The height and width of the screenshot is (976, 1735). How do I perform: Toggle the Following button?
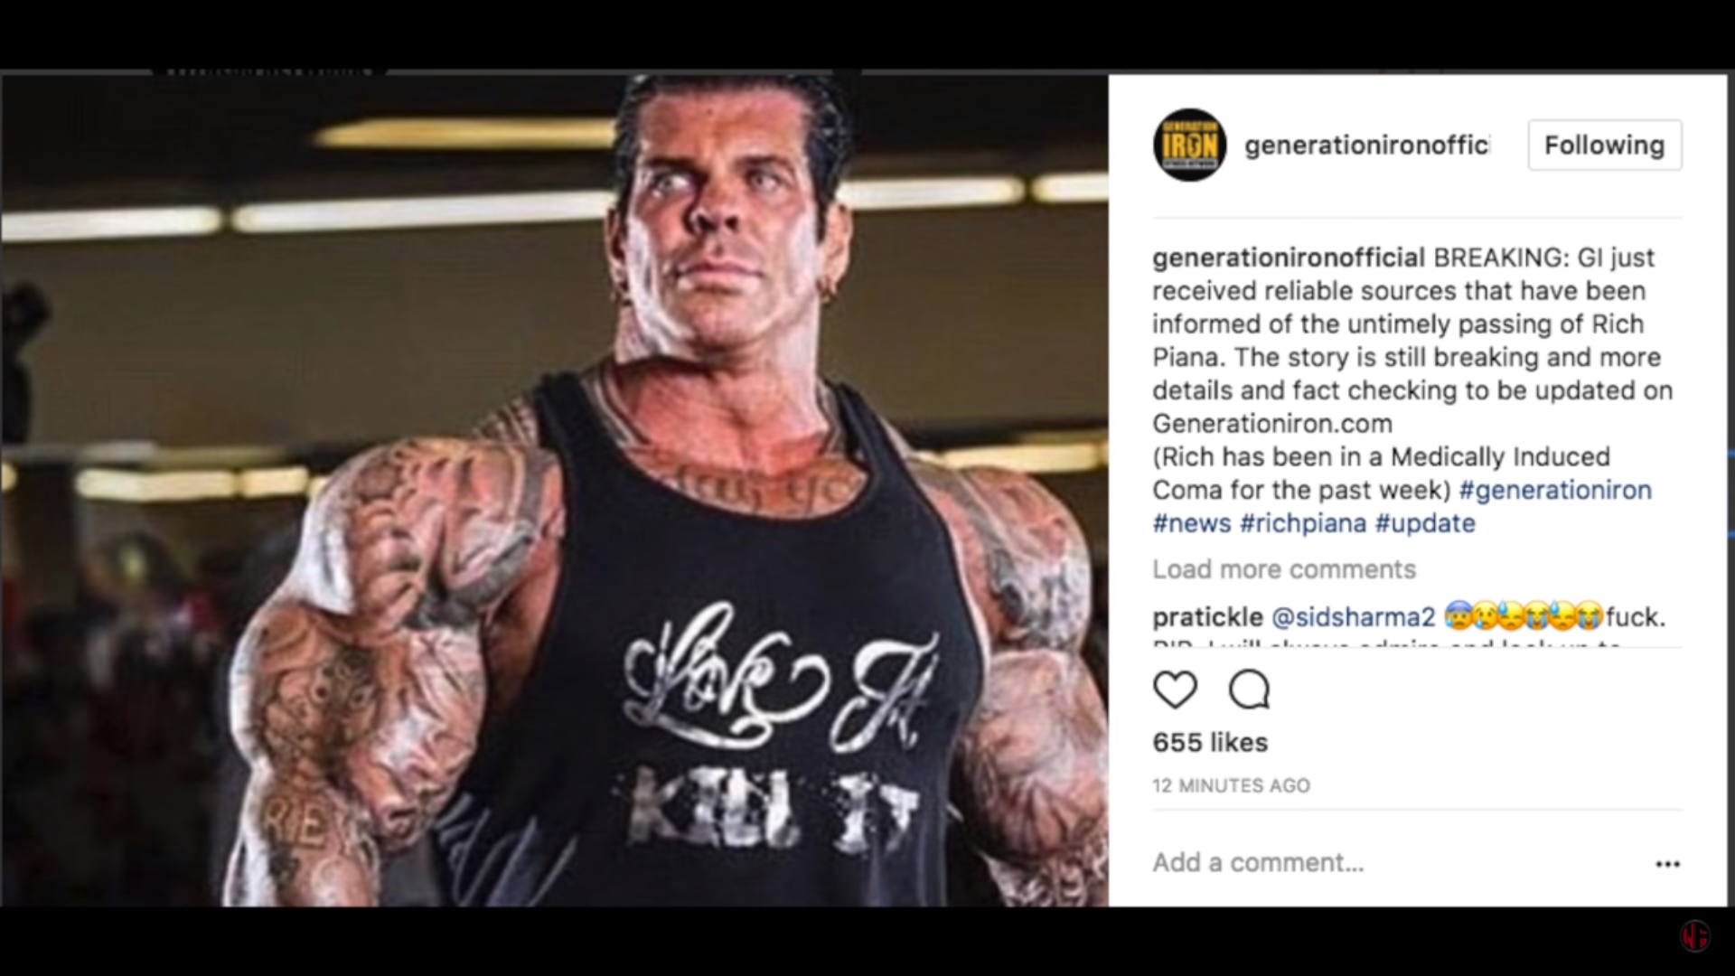(x=1604, y=145)
